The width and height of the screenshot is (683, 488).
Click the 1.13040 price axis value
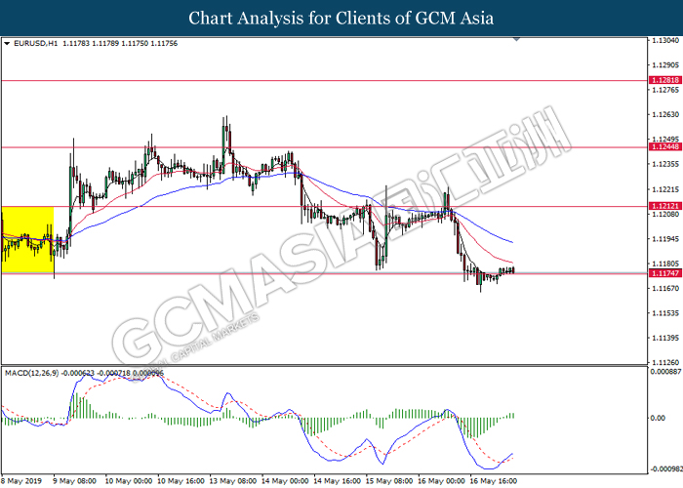[x=665, y=41]
